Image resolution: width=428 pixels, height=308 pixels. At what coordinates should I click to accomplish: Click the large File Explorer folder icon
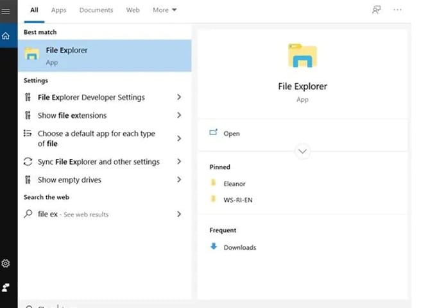302,56
